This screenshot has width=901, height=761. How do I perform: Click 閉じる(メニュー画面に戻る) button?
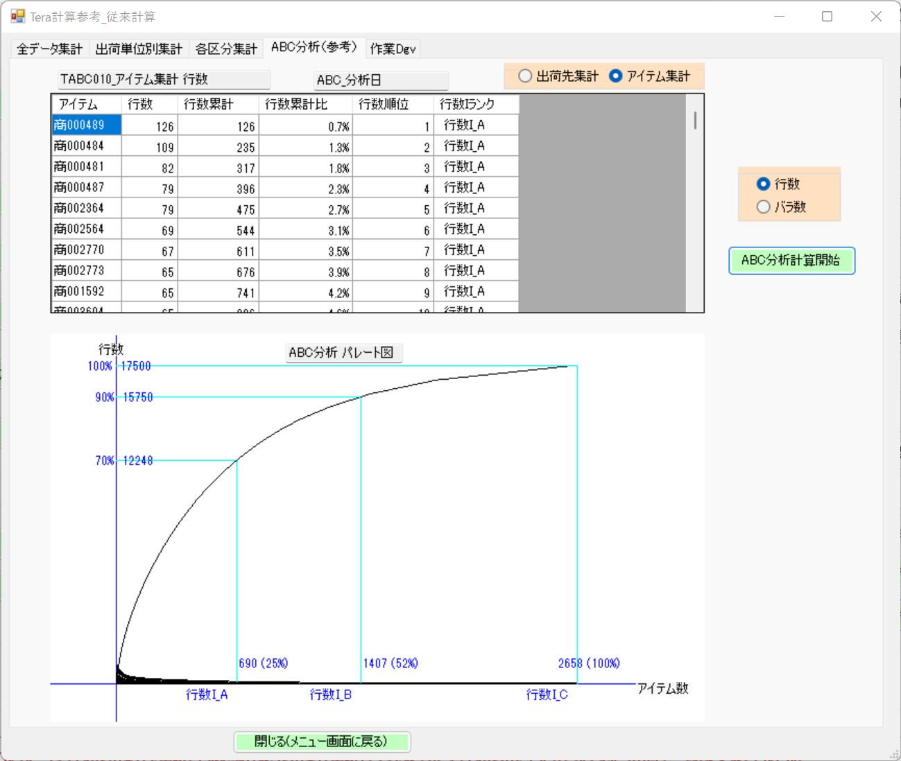(x=322, y=742)
